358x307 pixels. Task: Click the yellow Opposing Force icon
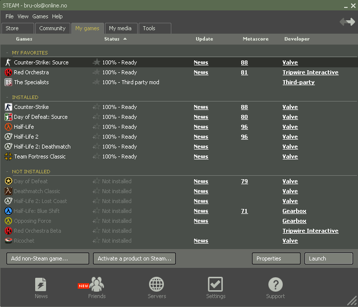coord(8,221)
